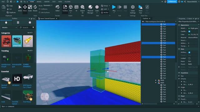
Task: Toggle the Toolbox button in Insert group
Action: coord(65,8)
